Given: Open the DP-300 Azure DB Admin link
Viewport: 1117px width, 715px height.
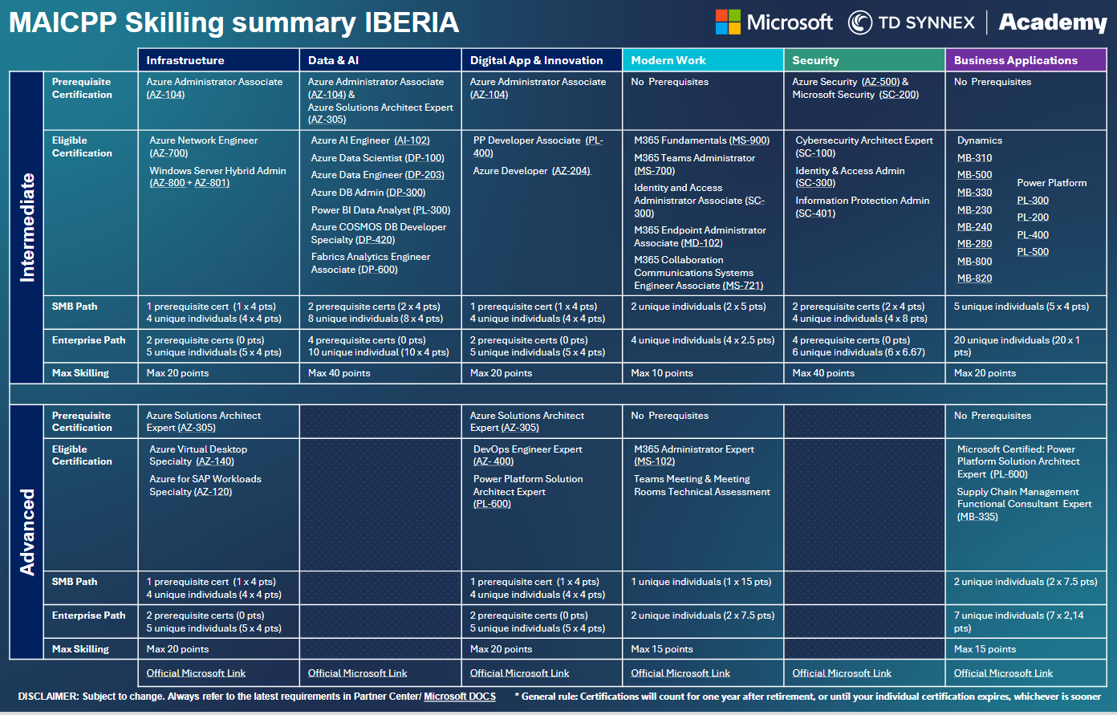Looking at the screenshot, I should pos(406,193).
